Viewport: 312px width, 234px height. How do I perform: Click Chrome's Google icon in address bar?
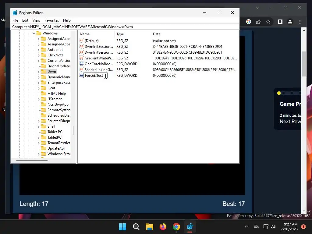tap(249, 22)
